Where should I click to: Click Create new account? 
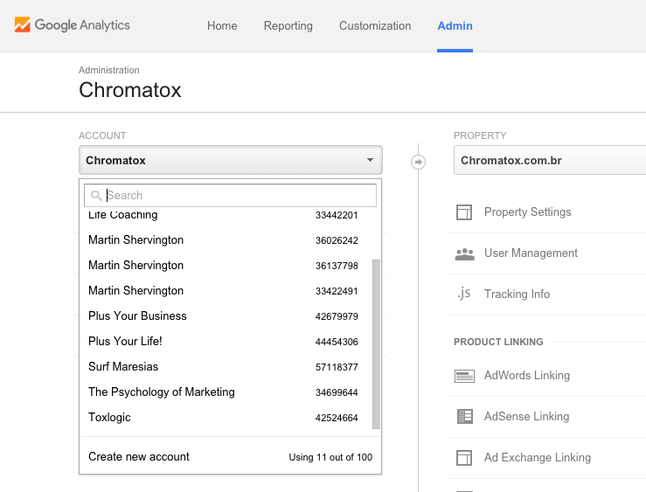(x=139, y=456)
